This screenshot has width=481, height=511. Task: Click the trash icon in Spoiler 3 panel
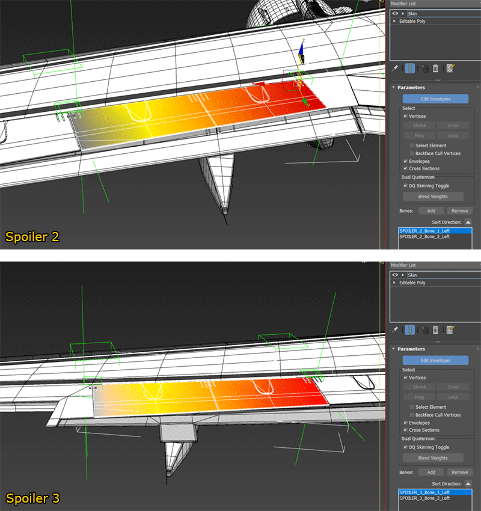click(436, 329)
